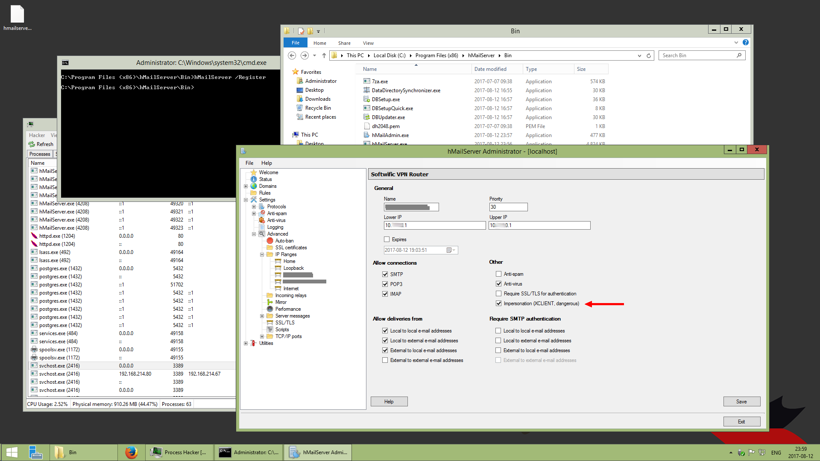Enable External to external e-mail addresses delivery
The image size is (820, 461).
click(385, 360)
